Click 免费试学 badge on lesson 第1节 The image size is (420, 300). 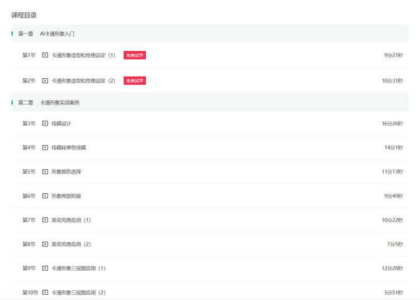(x=135, y=55)
